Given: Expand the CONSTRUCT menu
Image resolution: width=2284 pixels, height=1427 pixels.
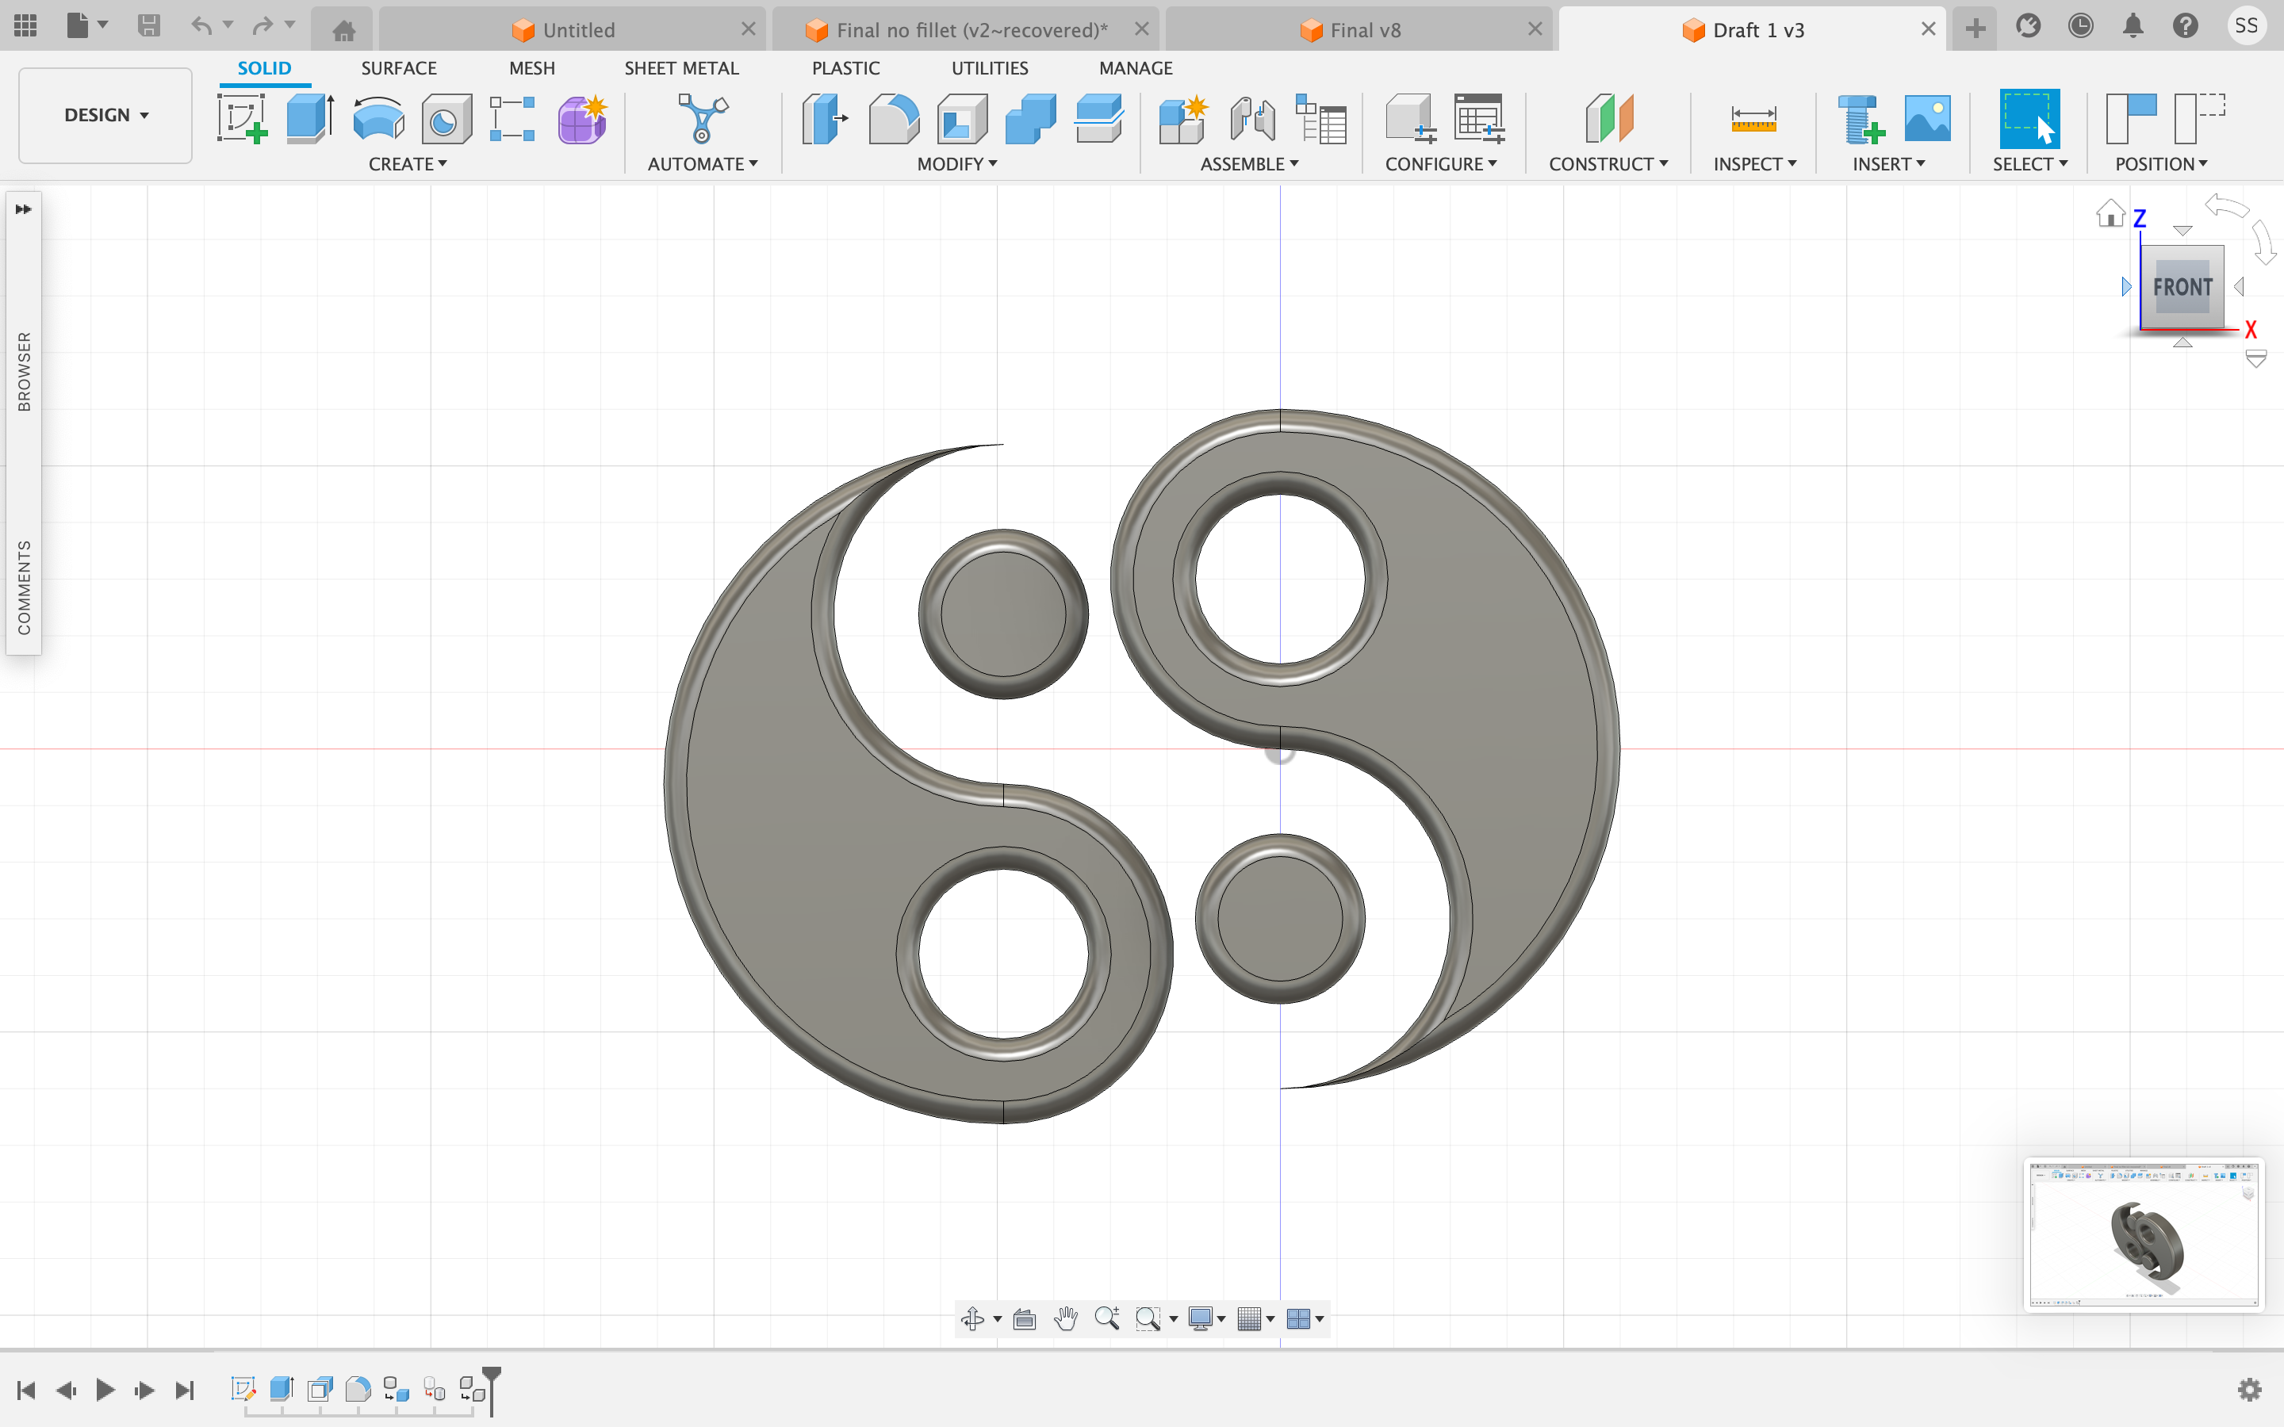Looking at the screenshot, I should point(1608,164).
